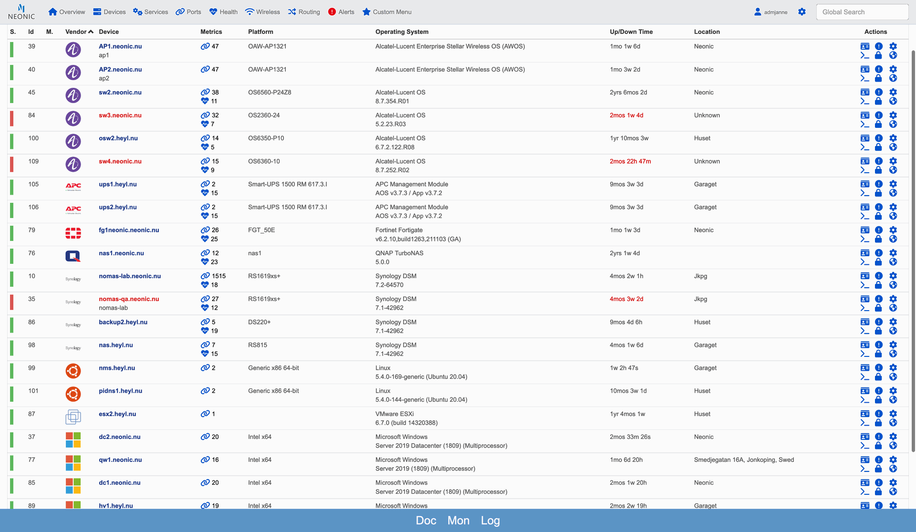Open the alerts exclamation icon for AP2.neonic.nu

[x=879, y=69]
